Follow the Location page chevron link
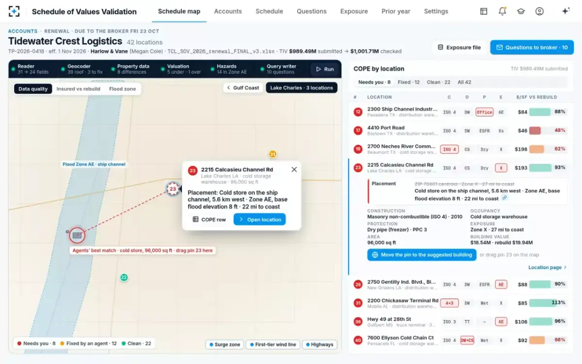 pos(547,267)
